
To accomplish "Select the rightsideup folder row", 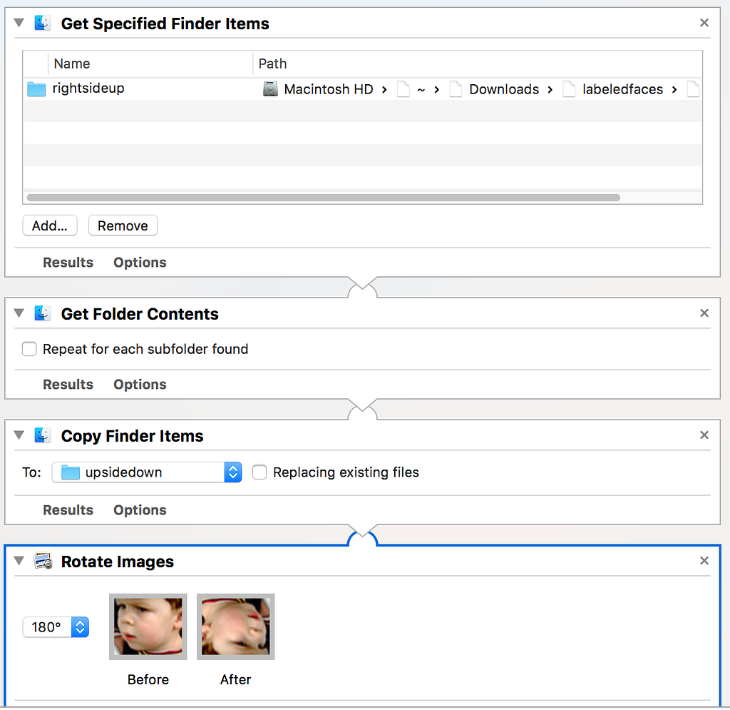I will [x=88, y=89].
